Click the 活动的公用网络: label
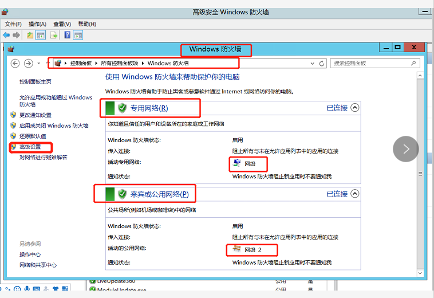The image size is (434, 298). click(127, 248)
